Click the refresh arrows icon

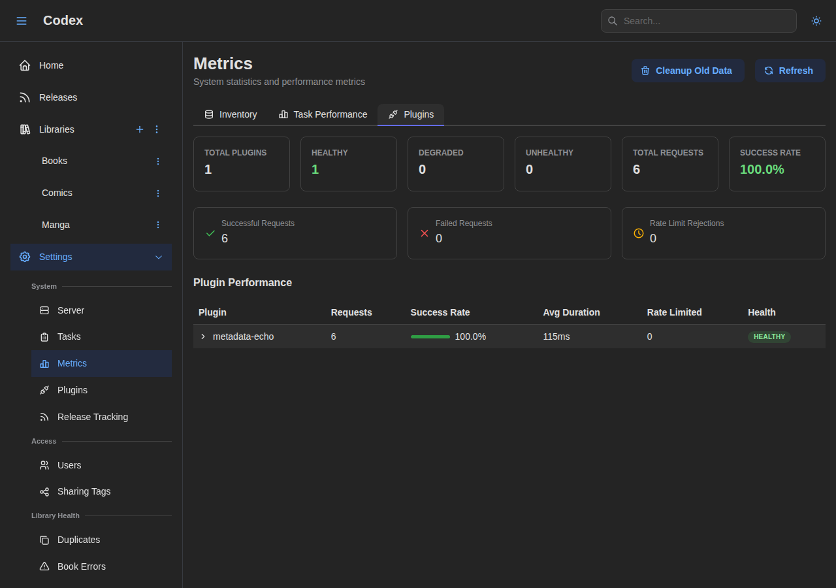[x=769, y=71]
